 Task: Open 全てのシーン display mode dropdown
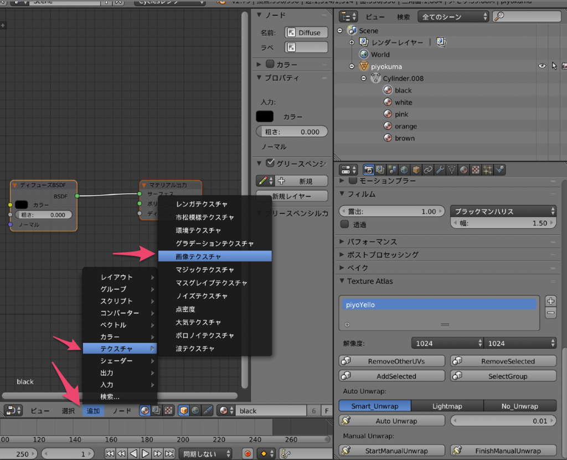[x=453, y=17]
